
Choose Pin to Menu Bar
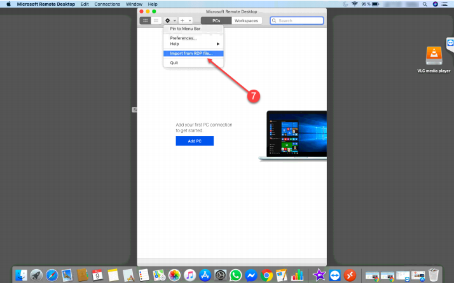(x=185, y=29)
